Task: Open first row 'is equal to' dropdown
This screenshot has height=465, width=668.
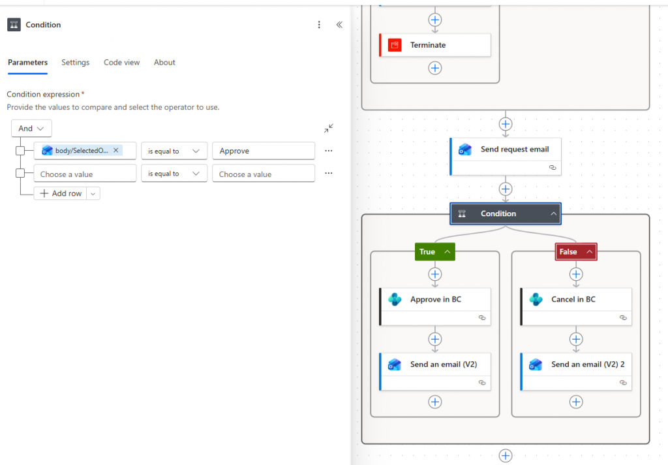Action: [174, 151]
